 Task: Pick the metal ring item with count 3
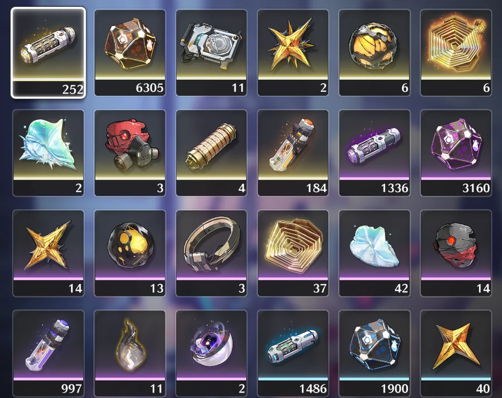(x=211, y=253)
